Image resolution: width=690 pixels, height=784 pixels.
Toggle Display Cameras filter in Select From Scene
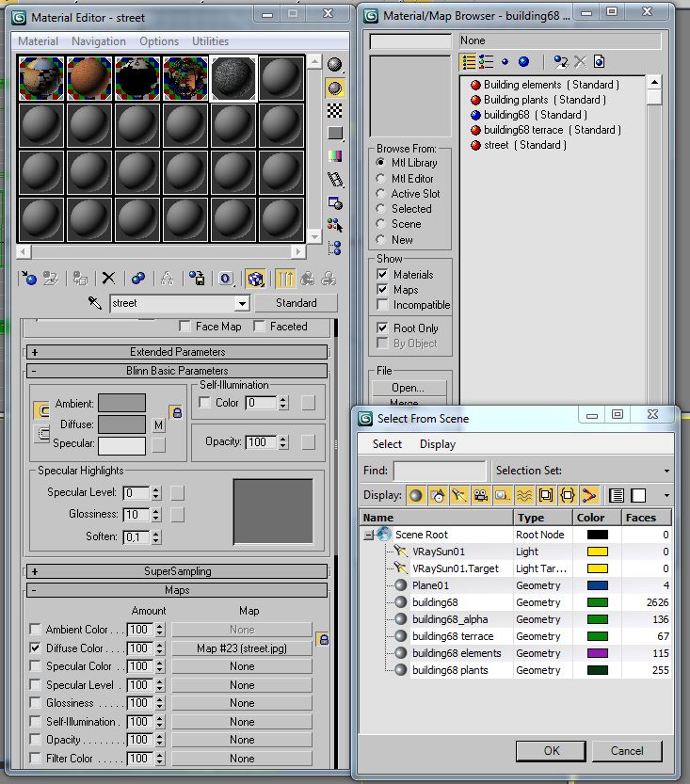480,495
